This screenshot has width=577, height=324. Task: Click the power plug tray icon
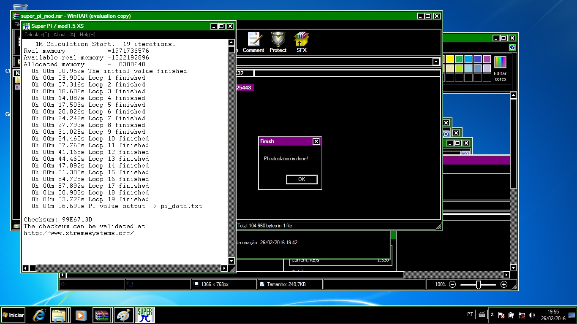tap(511, 315)
